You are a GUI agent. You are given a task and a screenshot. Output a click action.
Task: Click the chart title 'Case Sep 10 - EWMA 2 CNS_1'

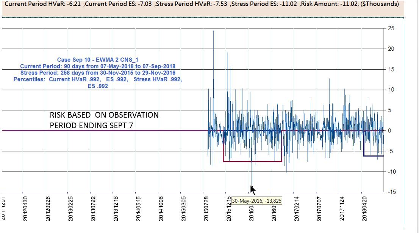click(98, 60)
